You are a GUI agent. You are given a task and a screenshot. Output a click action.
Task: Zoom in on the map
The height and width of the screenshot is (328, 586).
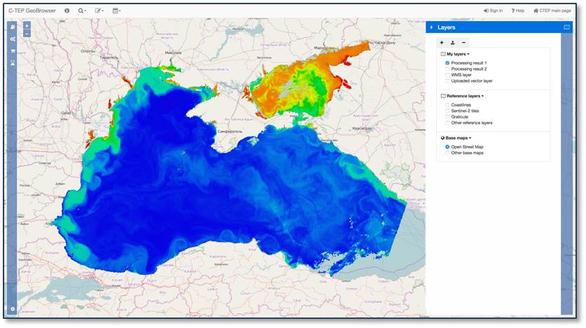point(27,25)
